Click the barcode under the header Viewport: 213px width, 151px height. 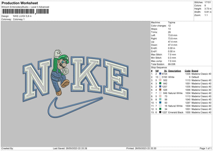(26, 11)
